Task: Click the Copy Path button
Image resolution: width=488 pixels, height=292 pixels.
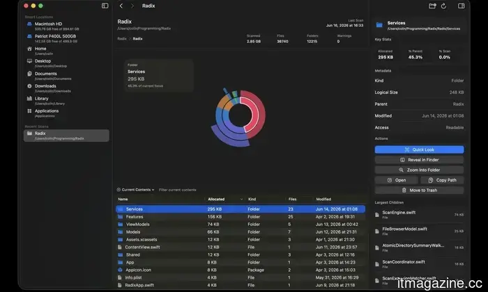Action: pos(442,180)
